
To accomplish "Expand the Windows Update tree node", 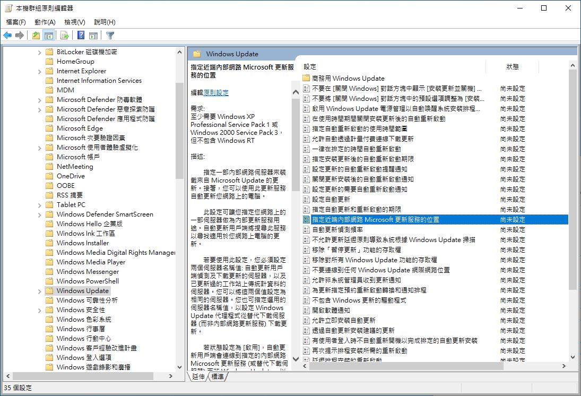I will tap(40, 291).
